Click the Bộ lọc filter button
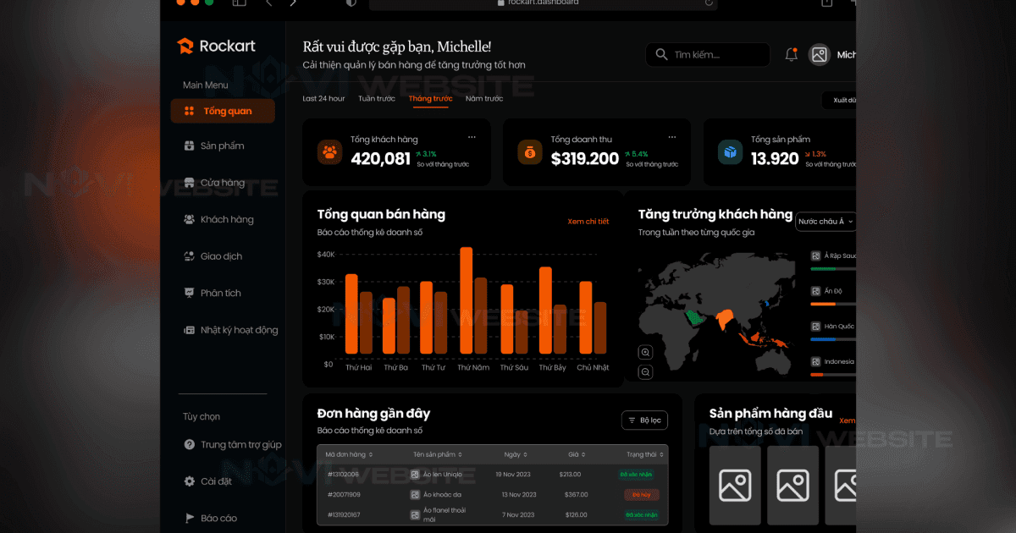Screen dimensions: 1016x533 (644, 420)
